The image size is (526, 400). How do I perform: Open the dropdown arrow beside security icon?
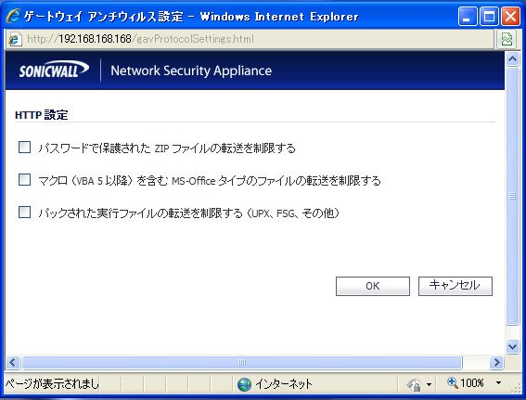(x=429, y=384)
